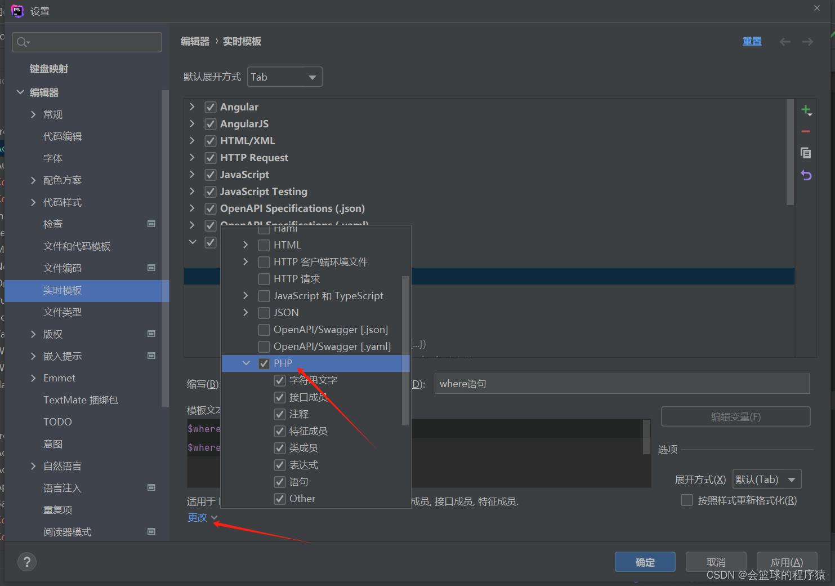Click the project-level marker icon beside 语言注入
This screenshot has height=586, width=835.
pos(151,487)
